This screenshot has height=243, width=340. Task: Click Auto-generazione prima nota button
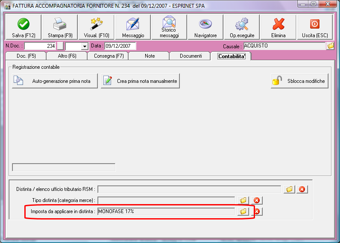coord(55,81)
